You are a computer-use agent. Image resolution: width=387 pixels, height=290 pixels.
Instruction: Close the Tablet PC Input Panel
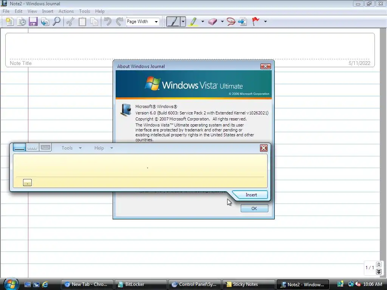263,148
